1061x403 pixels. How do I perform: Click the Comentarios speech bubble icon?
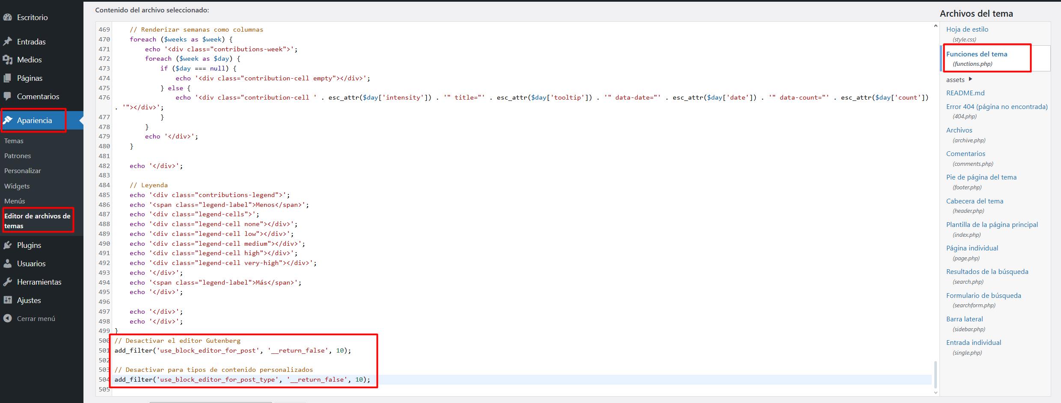coord(7,97)
